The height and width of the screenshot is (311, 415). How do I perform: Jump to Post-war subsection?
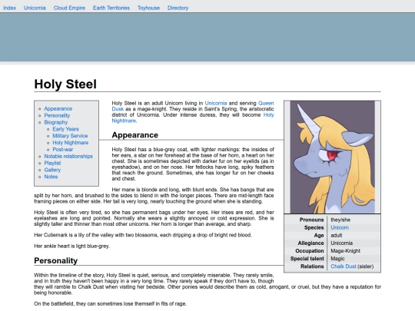point(63,150)
